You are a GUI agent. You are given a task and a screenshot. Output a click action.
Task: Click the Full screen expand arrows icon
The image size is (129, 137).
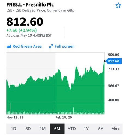[51, 46]
